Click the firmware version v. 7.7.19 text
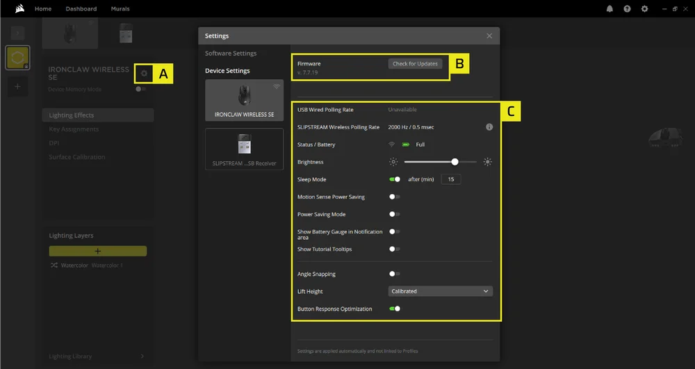Screen dimensions: 695x369 [308, 73]
